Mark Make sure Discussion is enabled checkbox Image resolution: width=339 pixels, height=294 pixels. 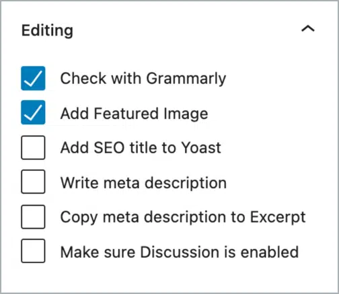(33, 251)
